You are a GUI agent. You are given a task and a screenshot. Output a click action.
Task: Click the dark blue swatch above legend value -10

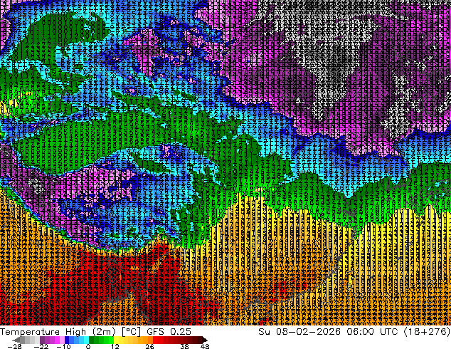[67, 340]
